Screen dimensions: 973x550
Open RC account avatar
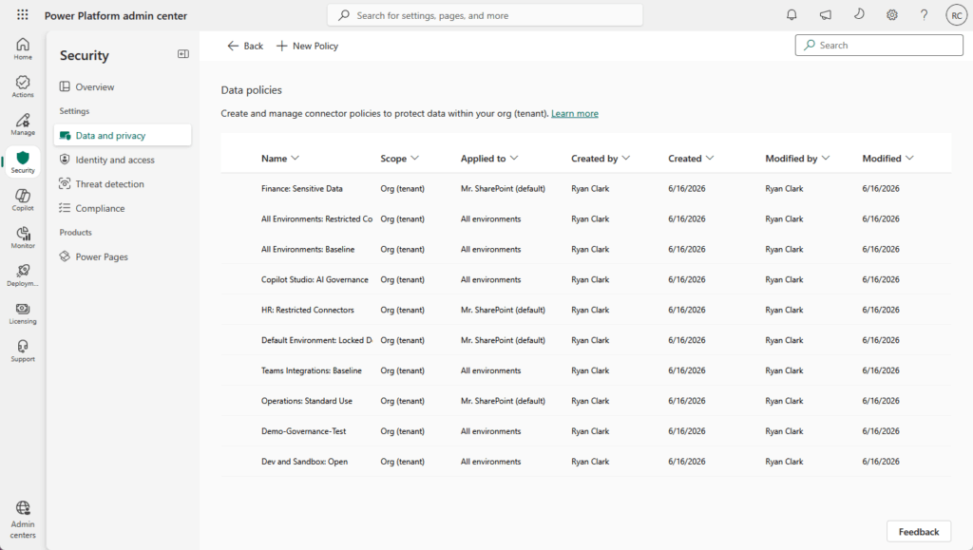956,15
